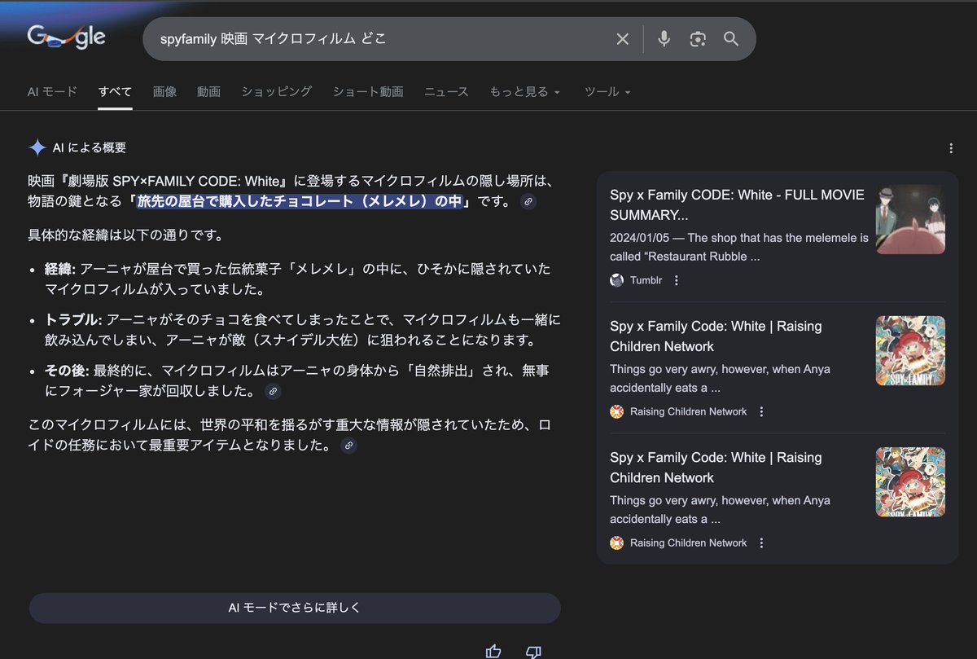The height and width of the screenshot is (659, 977).
Task: Open the ニュース tab
Action: point(446,92)
